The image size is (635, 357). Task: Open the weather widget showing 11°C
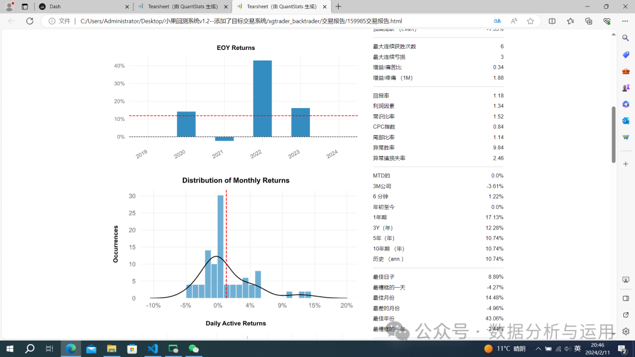pos(504,349)
